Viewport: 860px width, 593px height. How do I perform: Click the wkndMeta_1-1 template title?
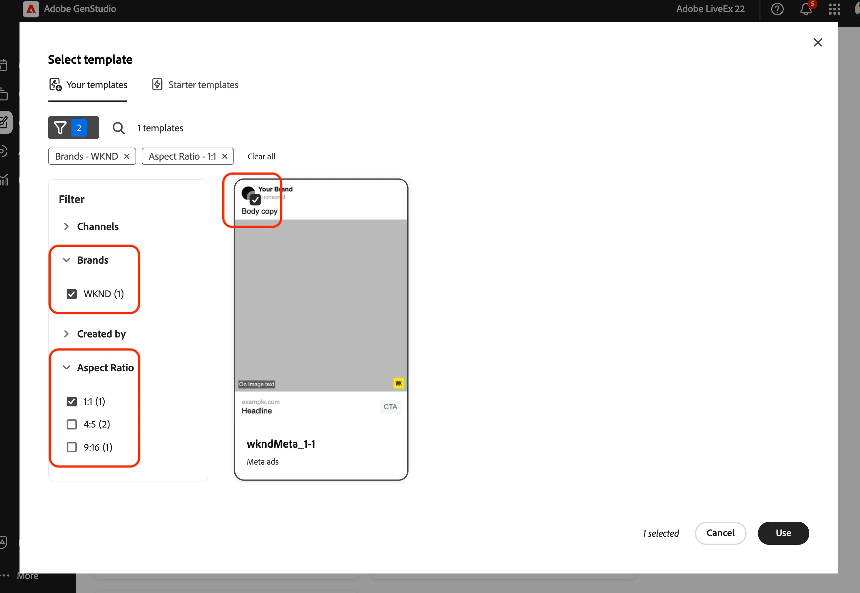coord(281,444)
